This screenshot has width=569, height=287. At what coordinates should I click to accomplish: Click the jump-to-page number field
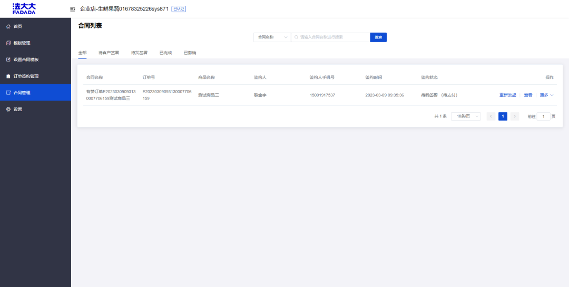pyautogui.click(x=543, y=116)
